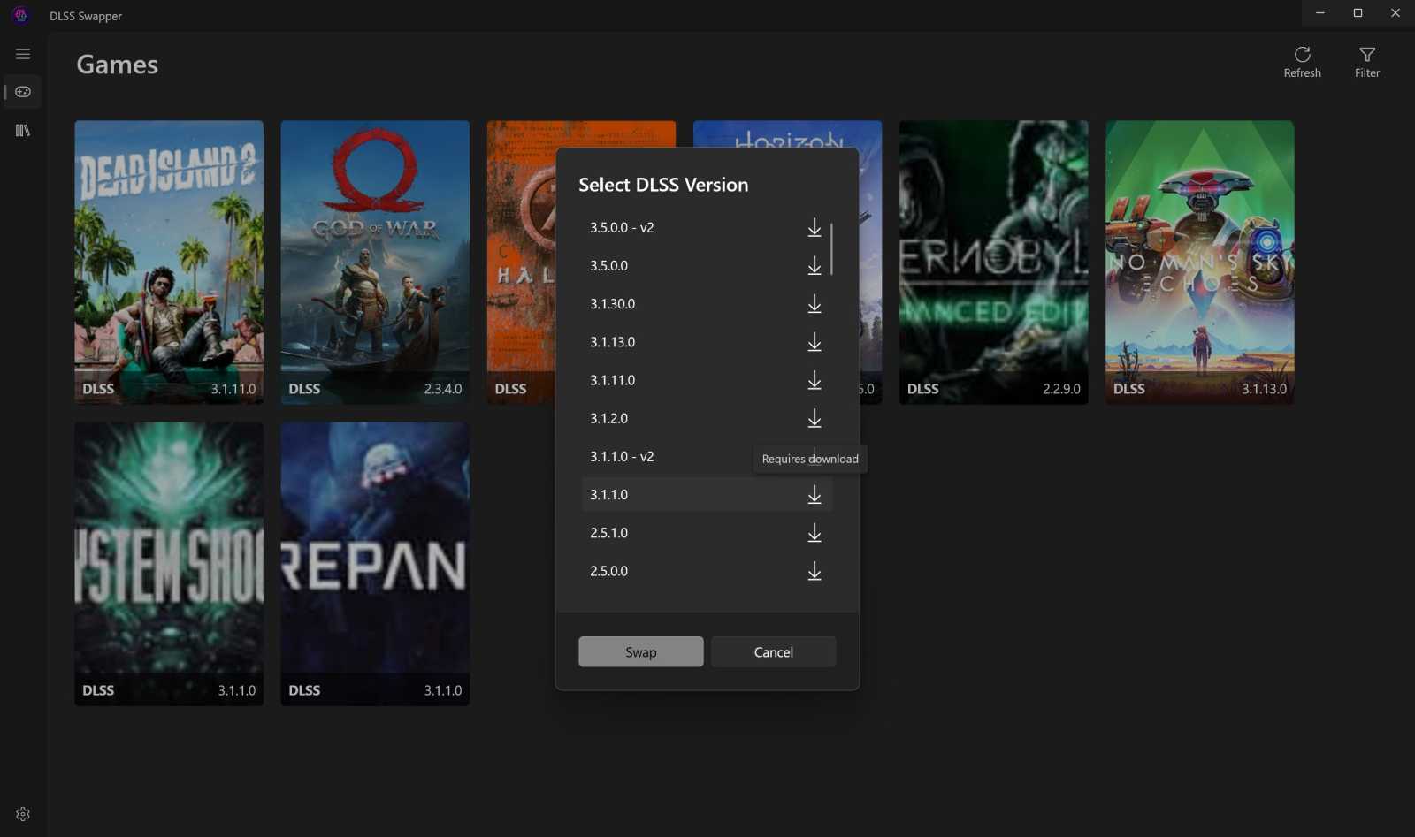Select the highlighted 3.1.1.0 version row
This screenshot has height=837, width=1415.
(x=707, y=495)
